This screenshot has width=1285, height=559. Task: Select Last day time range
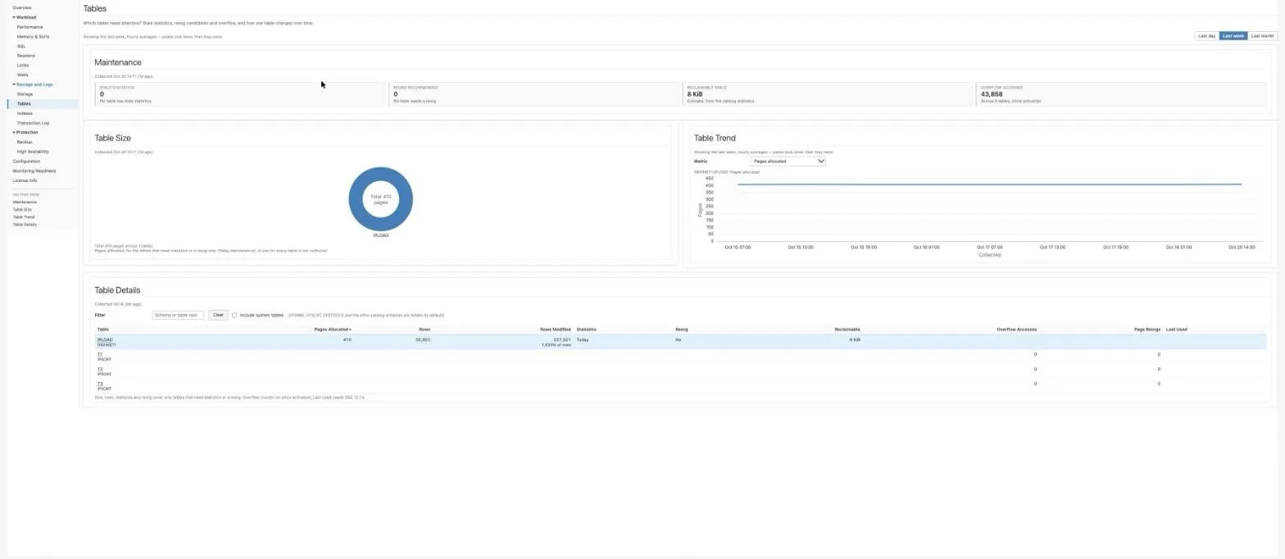(1206, 36)
